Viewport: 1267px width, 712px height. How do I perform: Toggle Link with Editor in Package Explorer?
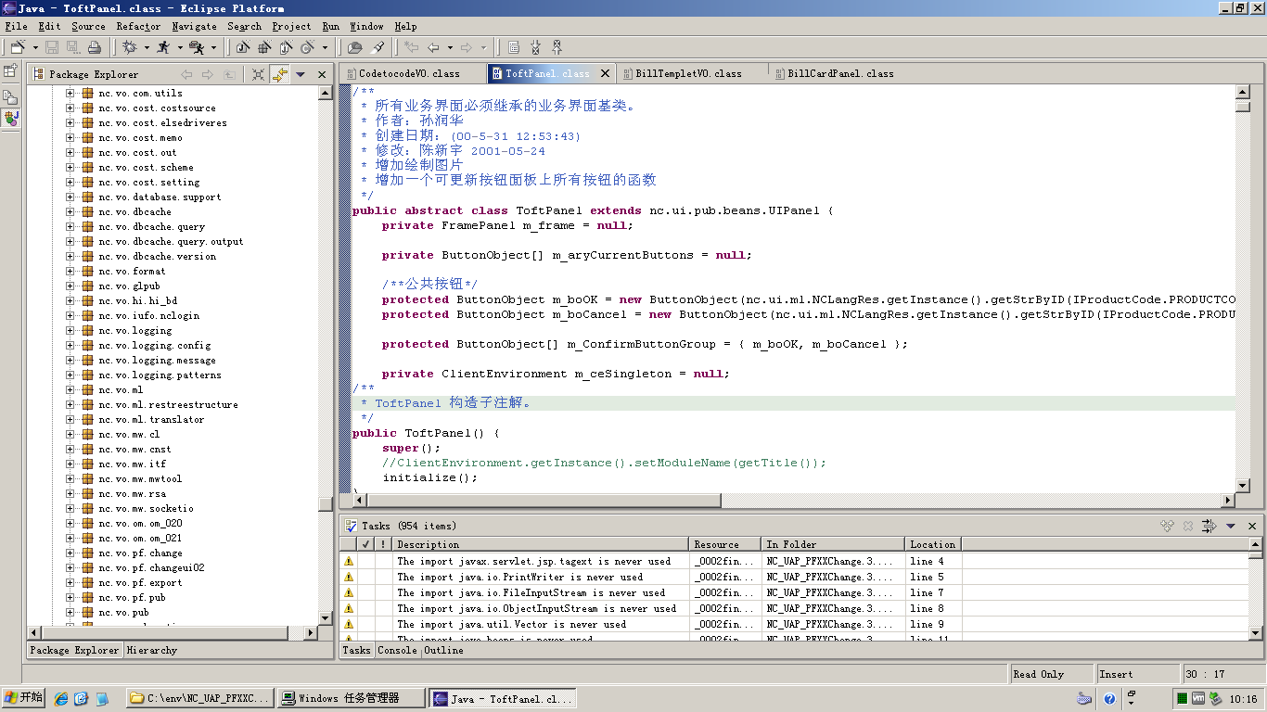pyautogui.click(x=279, y=74)
